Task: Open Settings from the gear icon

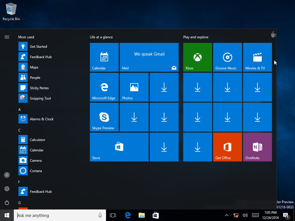Action: click(7, 189)
